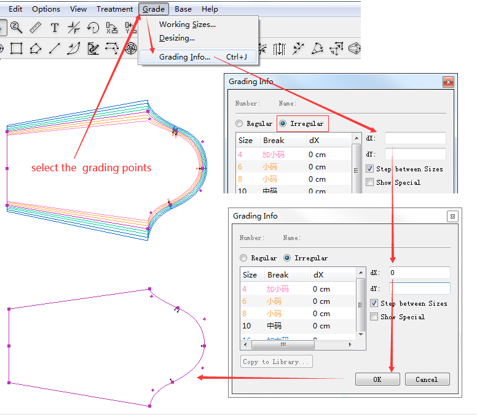This screenshot has height=415, width=477.
Task: Click OK in the Grading Info dialog
Action: (377, 379)
